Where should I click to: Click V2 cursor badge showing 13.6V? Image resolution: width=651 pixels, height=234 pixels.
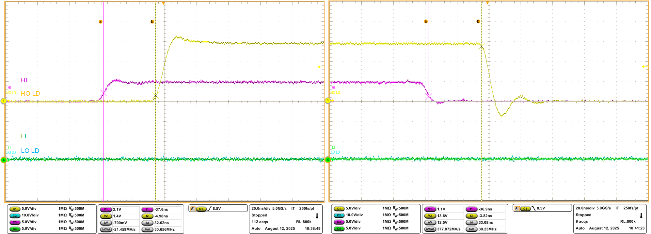pyautogui.click(x=430, y=216)
